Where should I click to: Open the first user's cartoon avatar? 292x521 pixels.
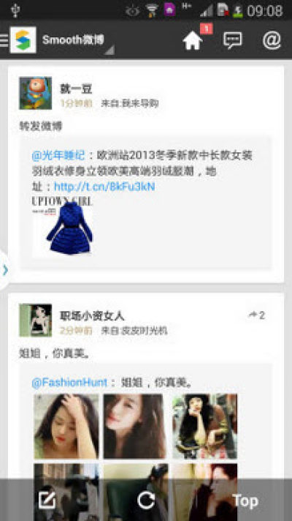[x=36, y=93]
